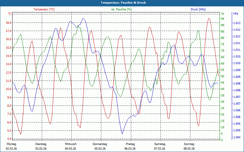Click the 10.0 tick on temperature axis
Viewport: 244px width, 152px height.
click(x=9, y=89)
